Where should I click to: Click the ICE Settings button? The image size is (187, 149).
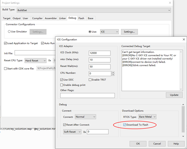pyautogui.click(x=129, y=32)
